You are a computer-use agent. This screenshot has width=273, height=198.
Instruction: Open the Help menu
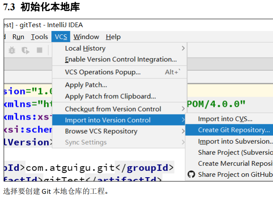tap(113, 37)
